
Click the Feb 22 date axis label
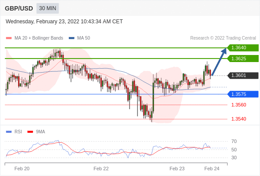tap(101, 169)
